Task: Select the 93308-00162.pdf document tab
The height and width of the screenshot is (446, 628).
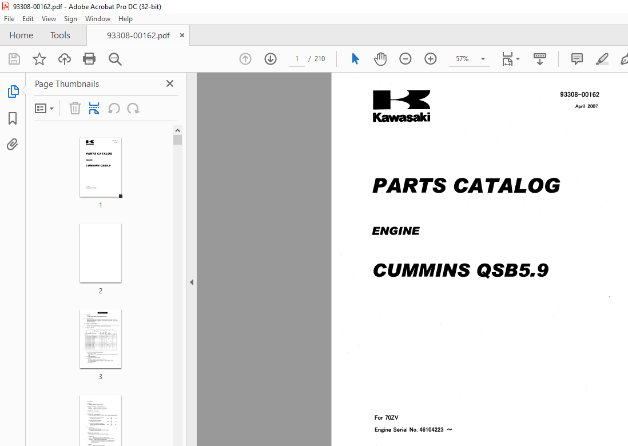Action: (138, 35)
